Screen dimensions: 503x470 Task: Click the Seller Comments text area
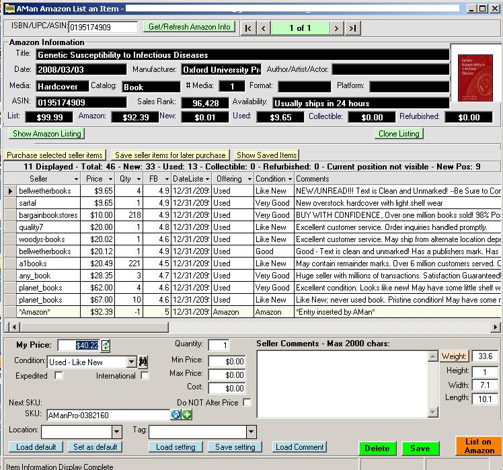coord(342,385)
